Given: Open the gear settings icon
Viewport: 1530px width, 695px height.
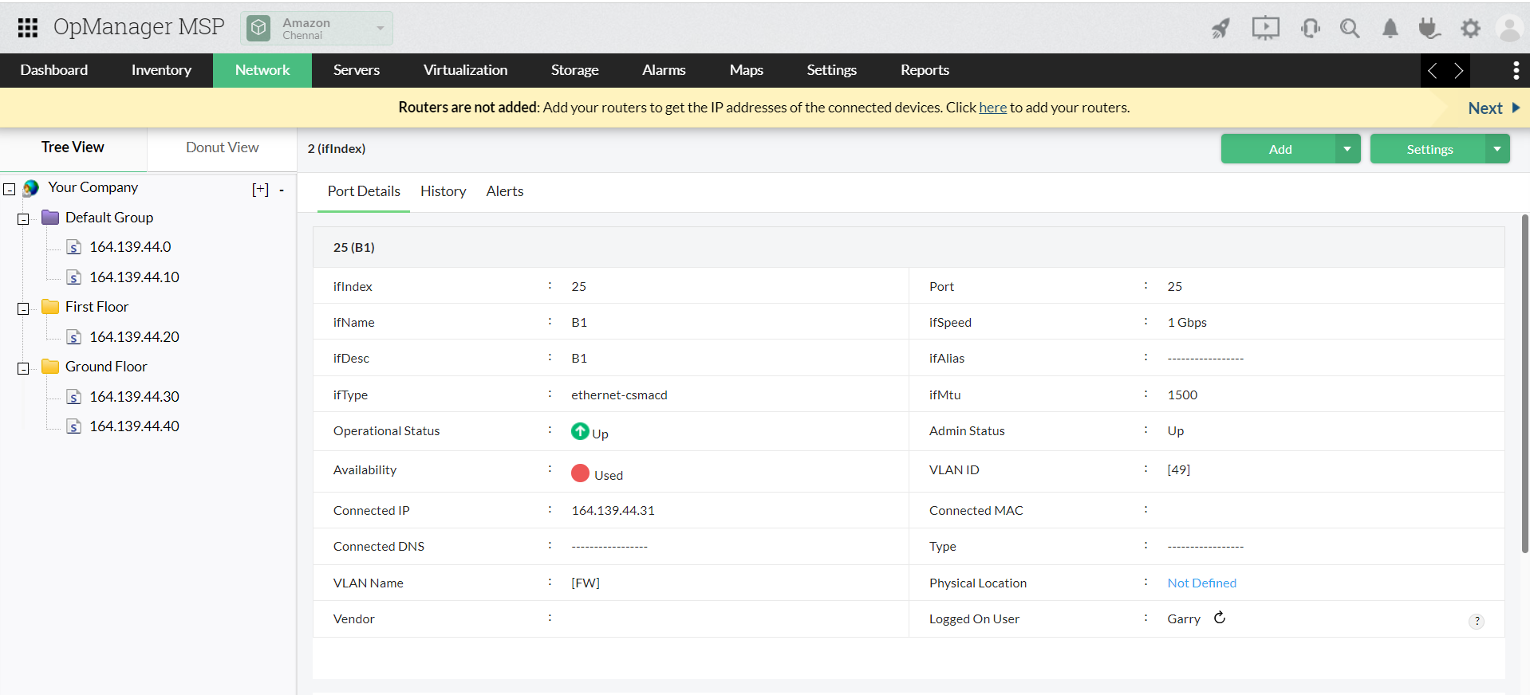Looking at the screenshot, I should click(1470, 29).
